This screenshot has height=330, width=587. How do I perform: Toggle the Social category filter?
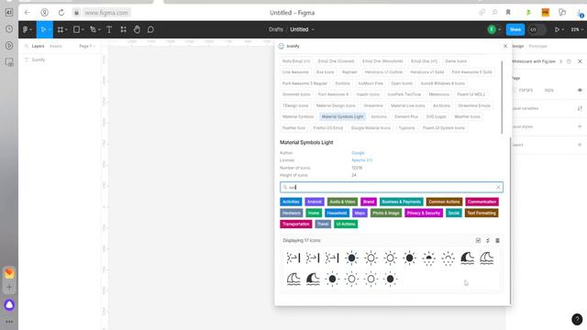click(453, 213)
